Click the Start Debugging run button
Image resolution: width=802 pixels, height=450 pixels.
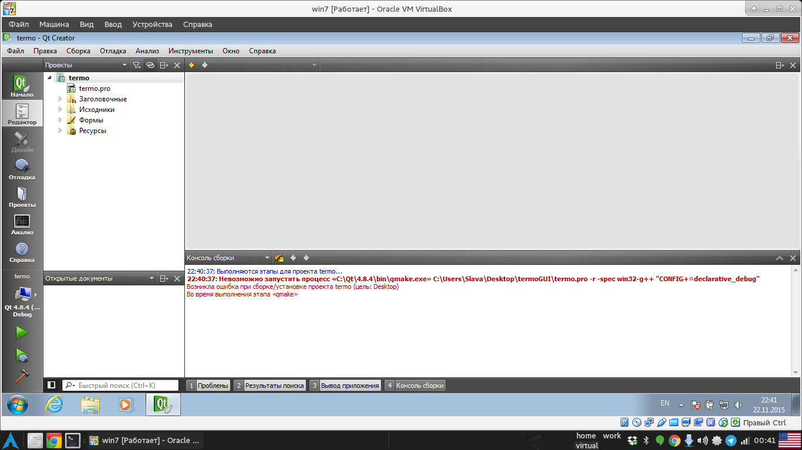pos(22,355)
